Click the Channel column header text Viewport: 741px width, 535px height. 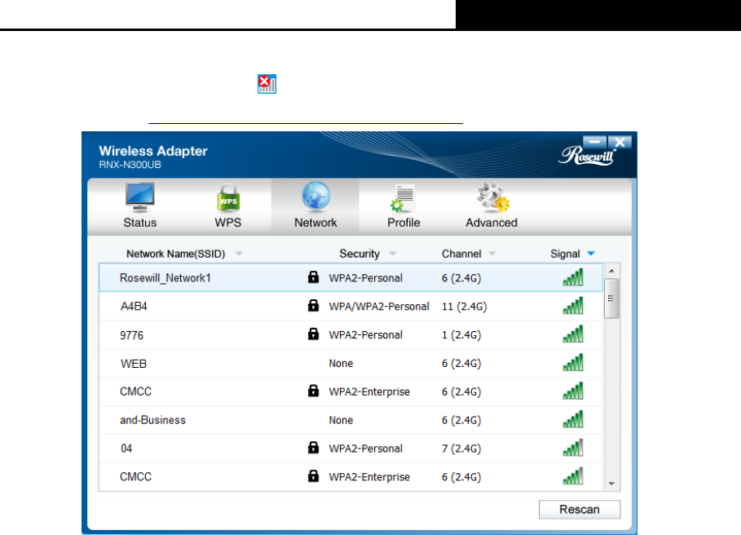click(x=461, y=254)
